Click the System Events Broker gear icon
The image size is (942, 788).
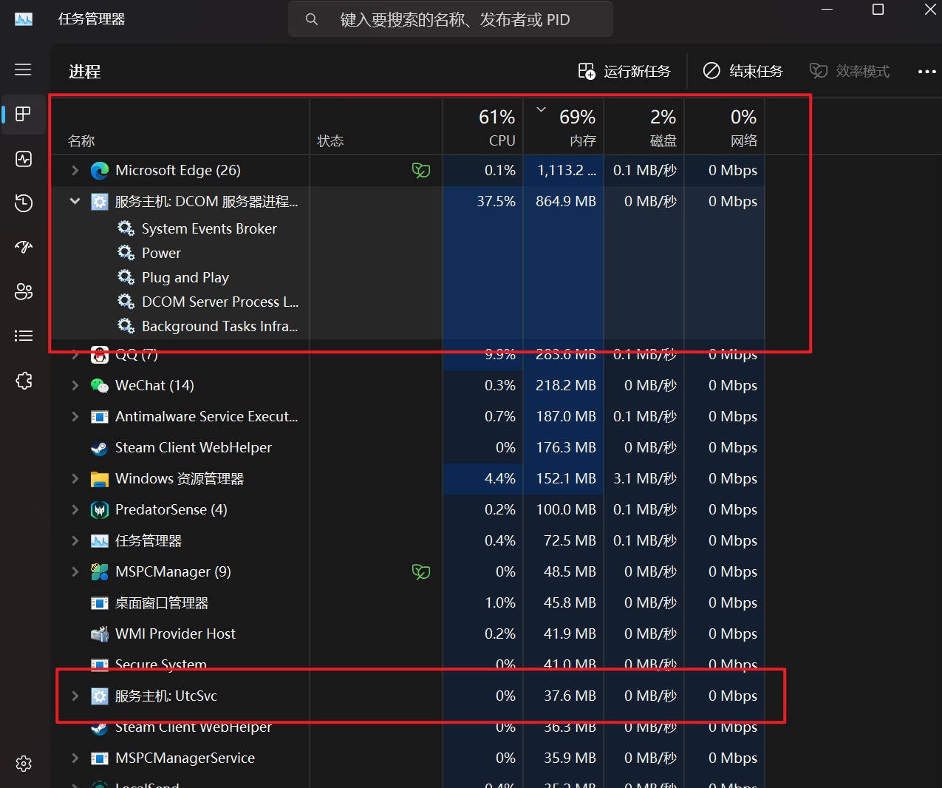click(126, 228)
